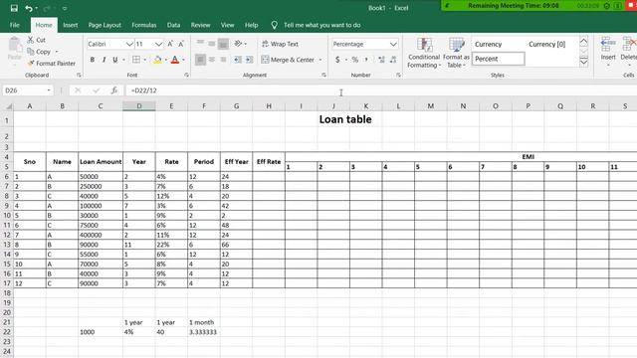Screen dimensions: 637x358
Task: Select column D header
Action: 139,106
